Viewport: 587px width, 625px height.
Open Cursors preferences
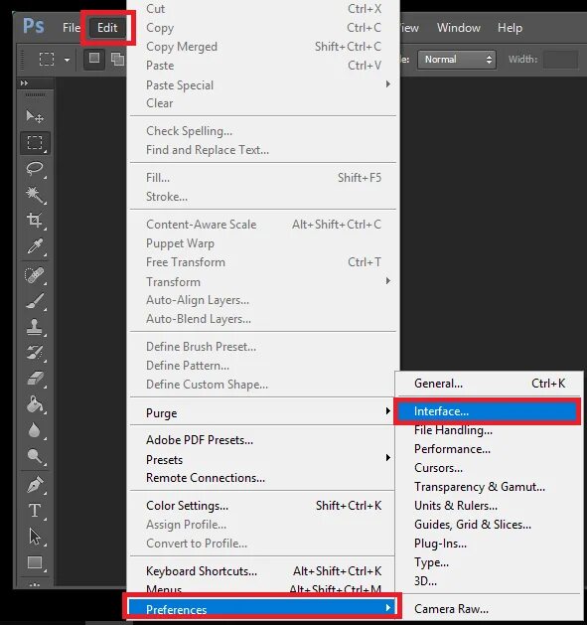click(489, 468)
